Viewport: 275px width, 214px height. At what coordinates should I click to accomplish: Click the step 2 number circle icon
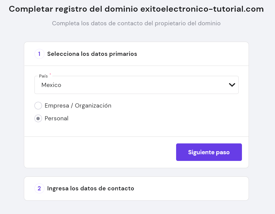(x=39, y=188)
